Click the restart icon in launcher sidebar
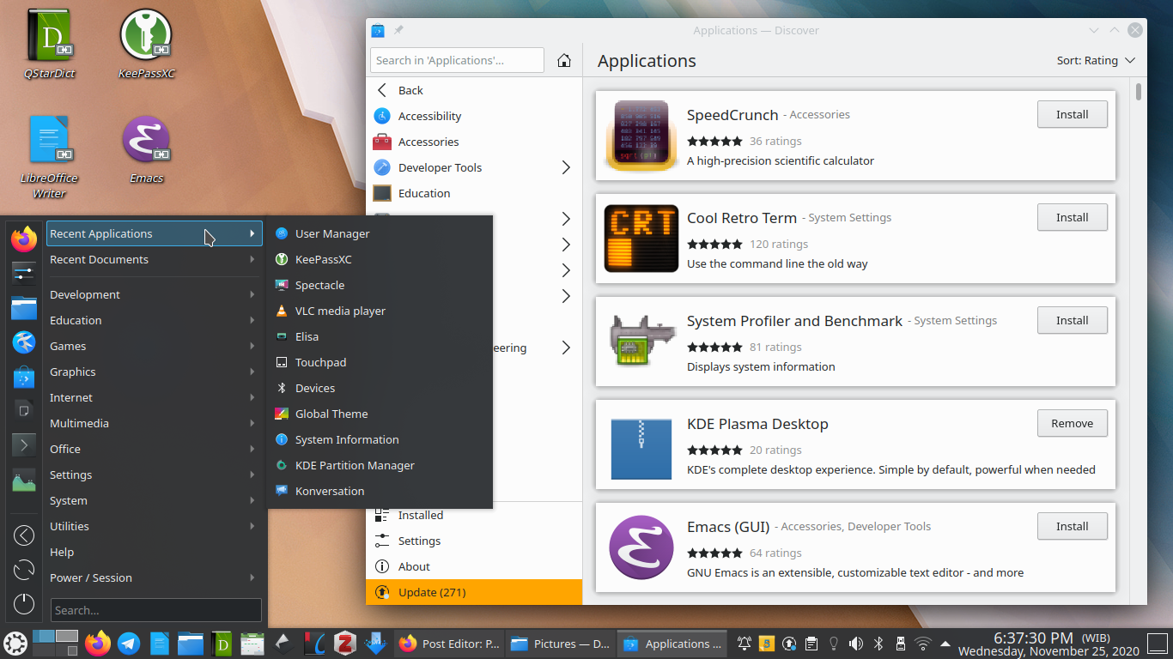Screen dimensions: 1173x659 pyautogui.click(x=24, y=570)
